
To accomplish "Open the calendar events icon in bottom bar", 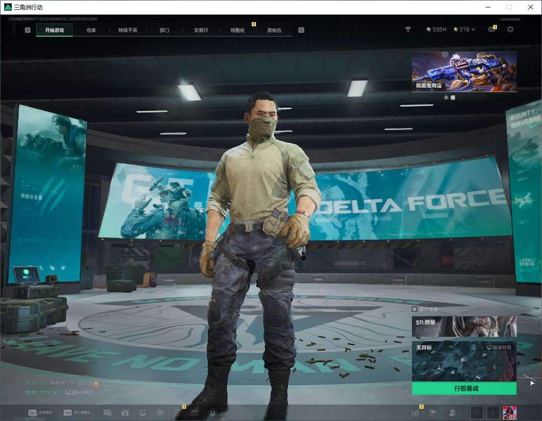I will coord(195,413).
